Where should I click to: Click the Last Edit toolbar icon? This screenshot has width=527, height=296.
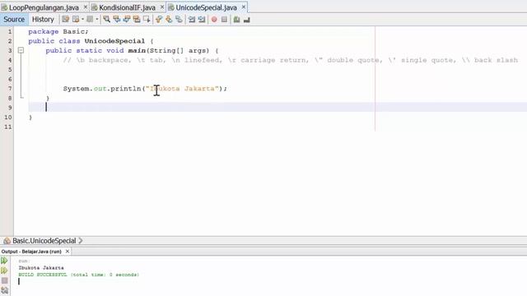pyautogui.click(x=66, y=20)
